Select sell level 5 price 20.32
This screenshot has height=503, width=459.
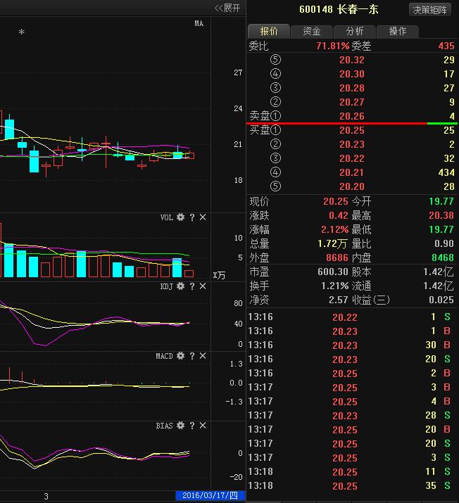click(x=352, y=60)
